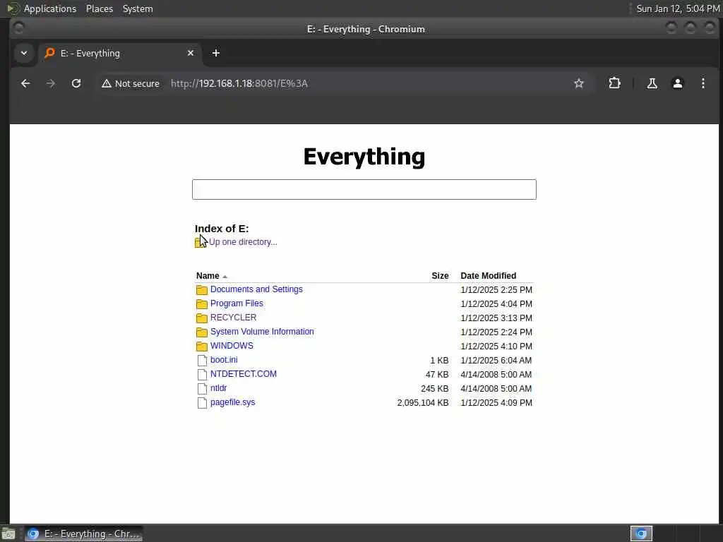Bookmark this page with the star icon

(x=579, y=83)
